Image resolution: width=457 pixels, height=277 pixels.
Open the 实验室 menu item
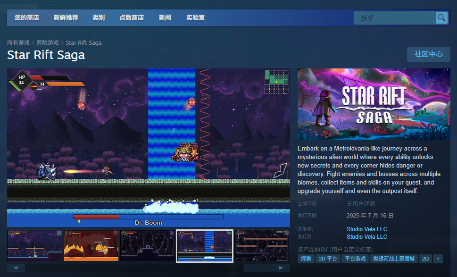pos(195,17)
